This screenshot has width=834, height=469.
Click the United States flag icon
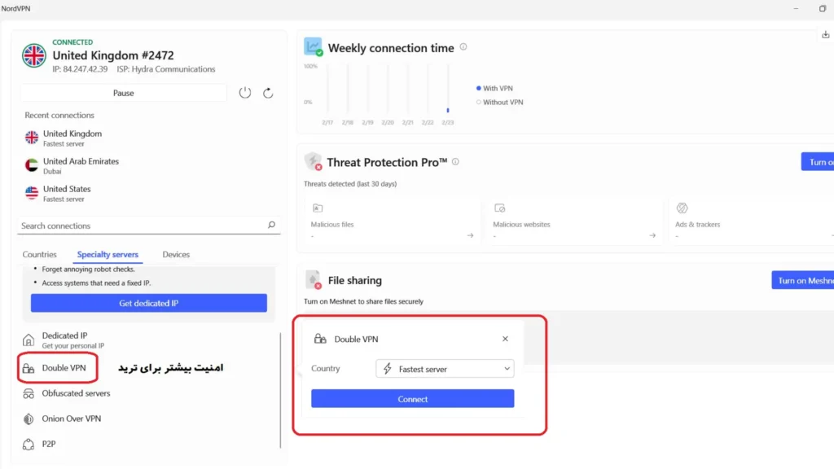(x=32, y=193)
